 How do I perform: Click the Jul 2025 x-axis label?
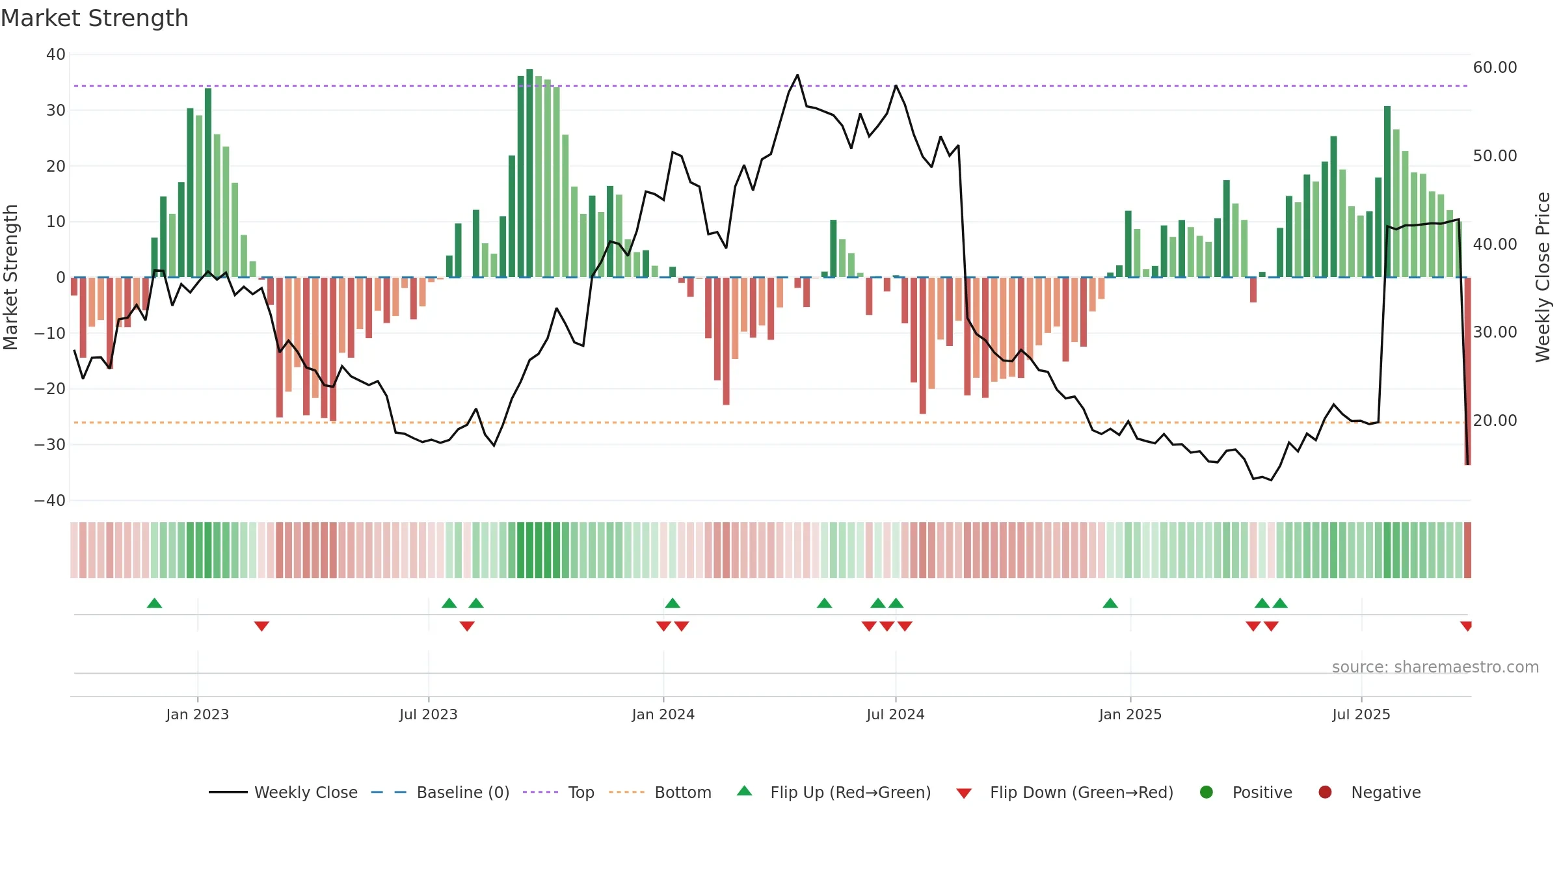pyautogui.click(x=1361, y=715)
